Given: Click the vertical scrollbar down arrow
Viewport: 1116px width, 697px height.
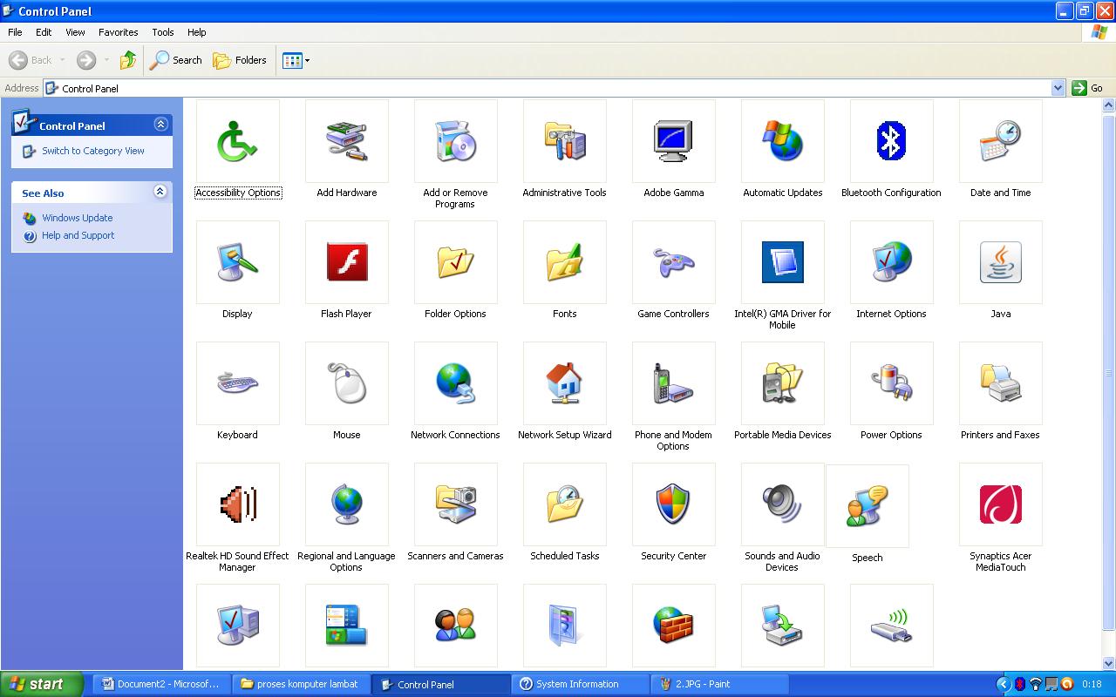Looking at the screenshot, I should (x=1108, y=663).
